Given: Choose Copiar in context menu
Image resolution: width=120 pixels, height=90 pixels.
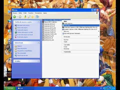Looking at the screenshot, I should coord(81,42).
